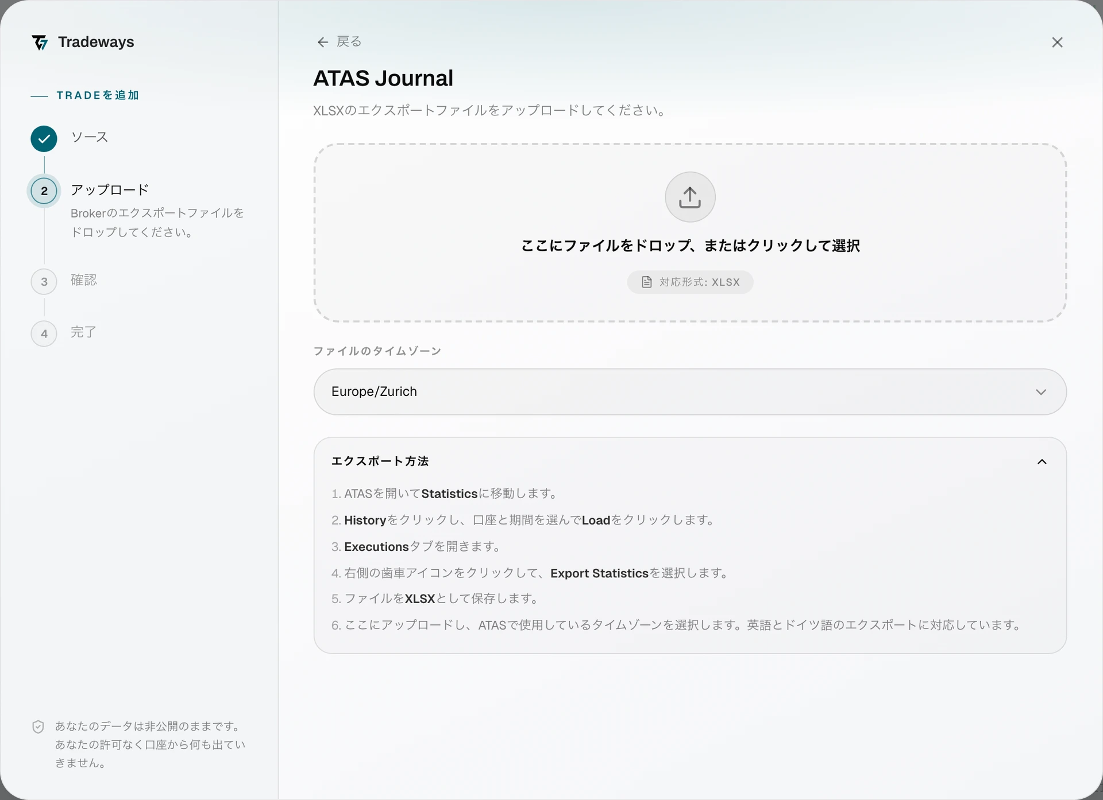Viewport: 1103px width, 800px height.
Task: Click the shield privacy icon
Action: 38,727
